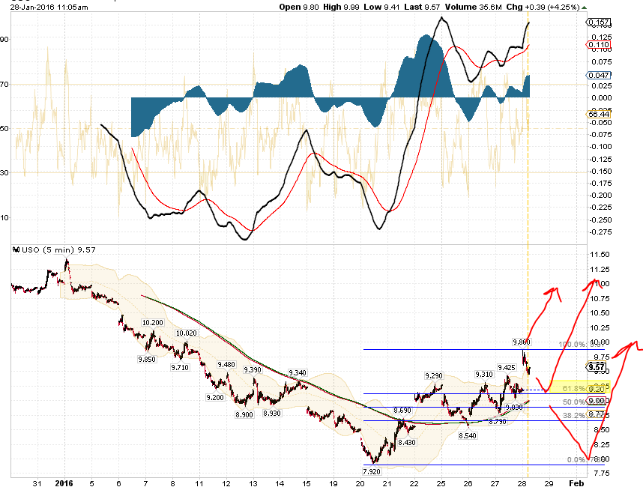Image resolution: width=643 pixels, height=490 pixels.
Task: Click the 9.310 price annotation
Action: [484, 375]
